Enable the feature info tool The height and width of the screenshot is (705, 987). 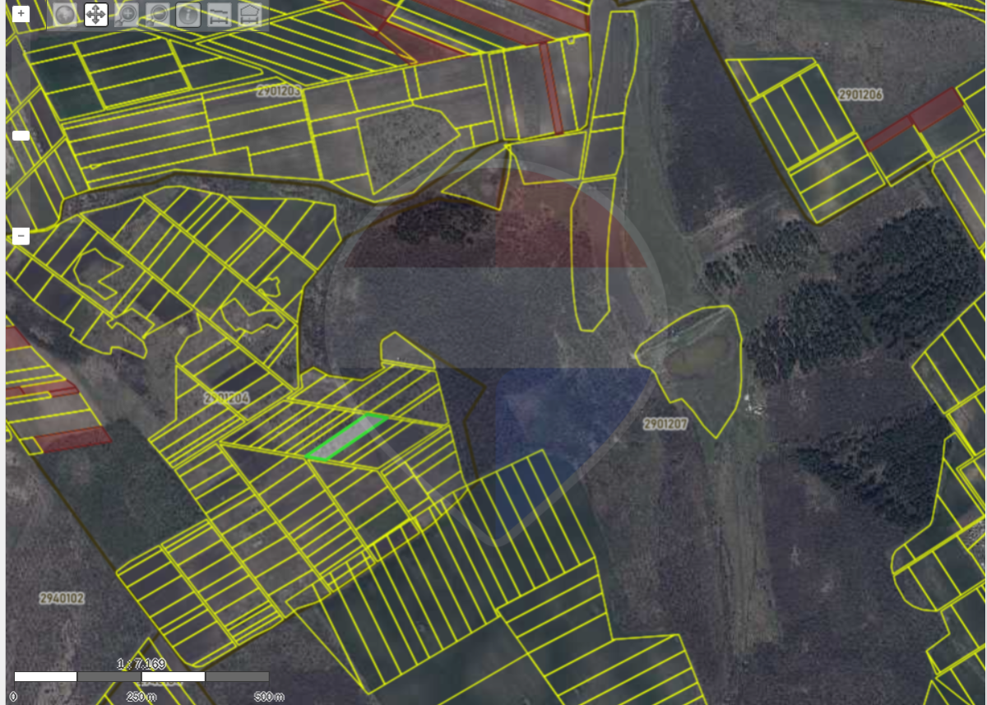point(188,14)
